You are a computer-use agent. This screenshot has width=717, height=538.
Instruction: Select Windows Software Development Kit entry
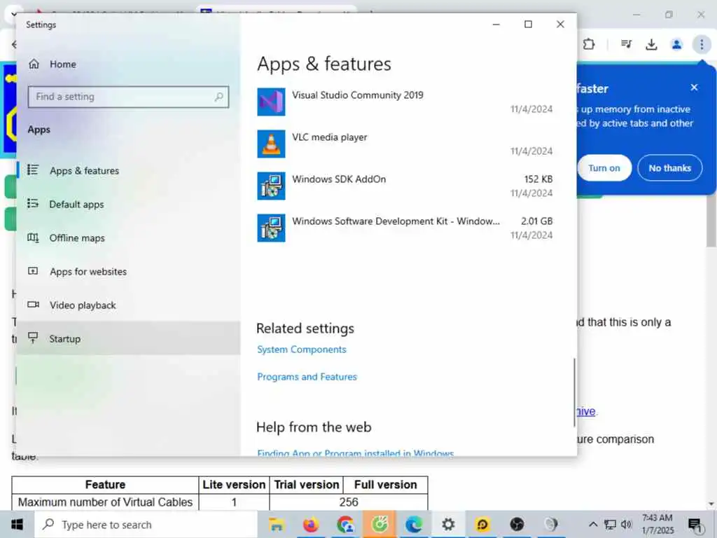pos(405,228)
